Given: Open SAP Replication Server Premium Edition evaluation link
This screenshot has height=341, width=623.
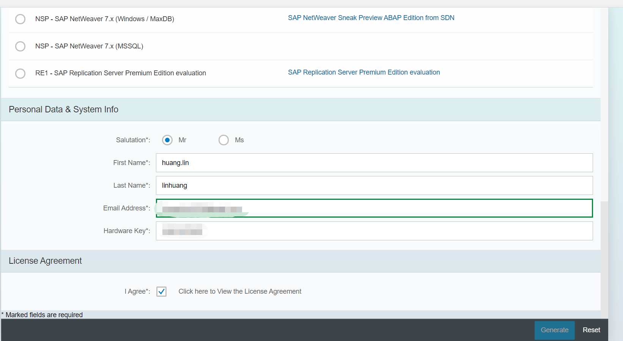Looking at the screenshot, I should coord(364,72).
